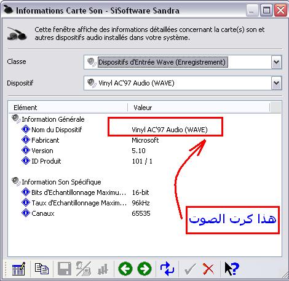Select the Information Son Spécifique group
289x281 pixels.
coord(57,182)
